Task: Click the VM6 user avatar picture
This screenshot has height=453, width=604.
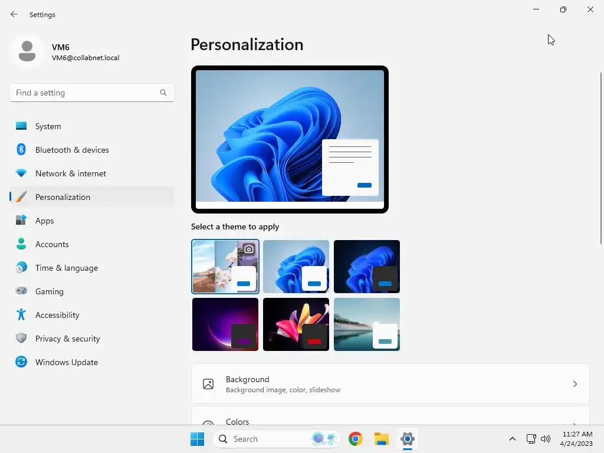Action: point(27,51)
